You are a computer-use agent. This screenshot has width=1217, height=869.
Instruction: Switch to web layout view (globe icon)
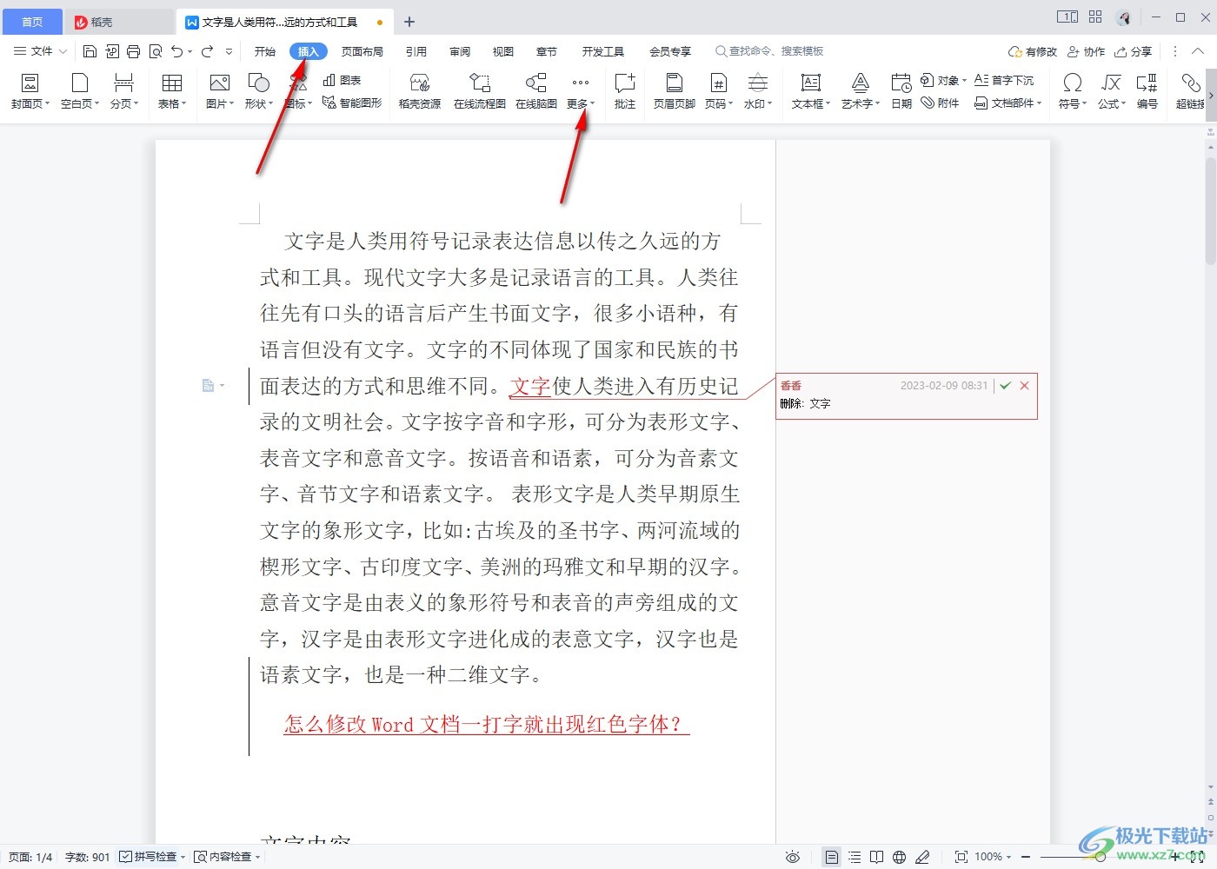pyautogui.click(x=900, y=857)
